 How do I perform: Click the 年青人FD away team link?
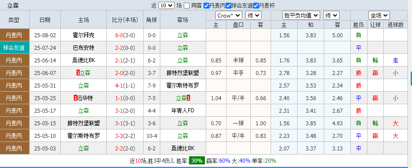pyautogui.click(x=183, y=111)
